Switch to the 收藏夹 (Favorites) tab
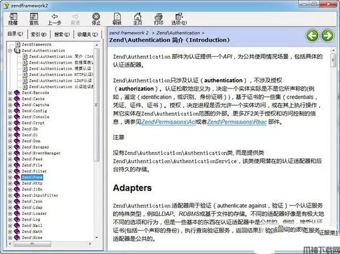This screenshot has height=254, width=340. click(x=88, y=35)
